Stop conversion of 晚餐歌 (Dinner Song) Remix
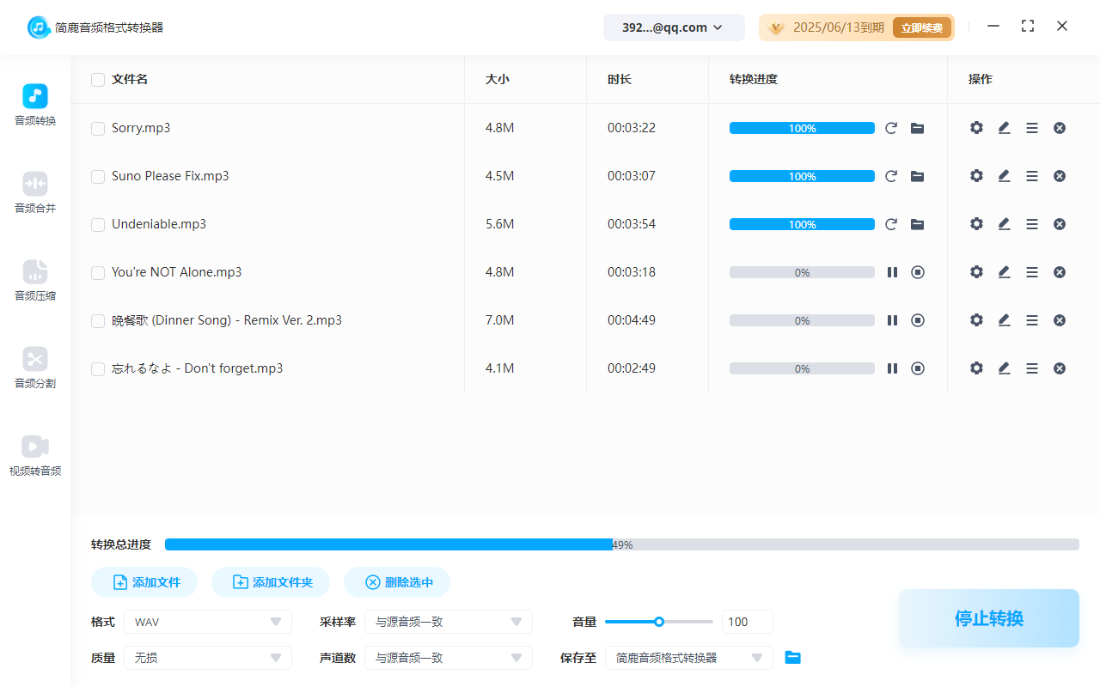Viewport: 1100px width, 687px height. 918,319
